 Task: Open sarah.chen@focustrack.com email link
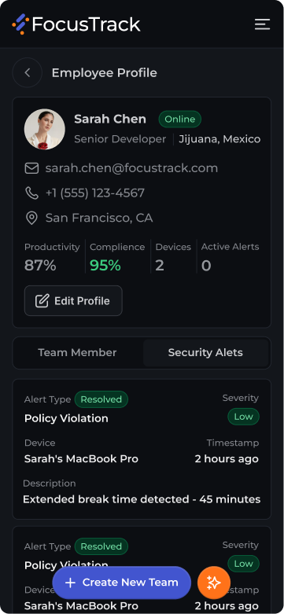131,168
